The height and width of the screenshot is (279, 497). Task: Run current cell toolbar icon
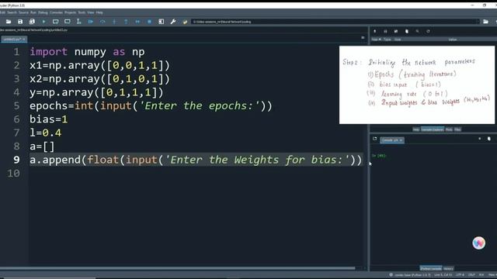point(55,22)
